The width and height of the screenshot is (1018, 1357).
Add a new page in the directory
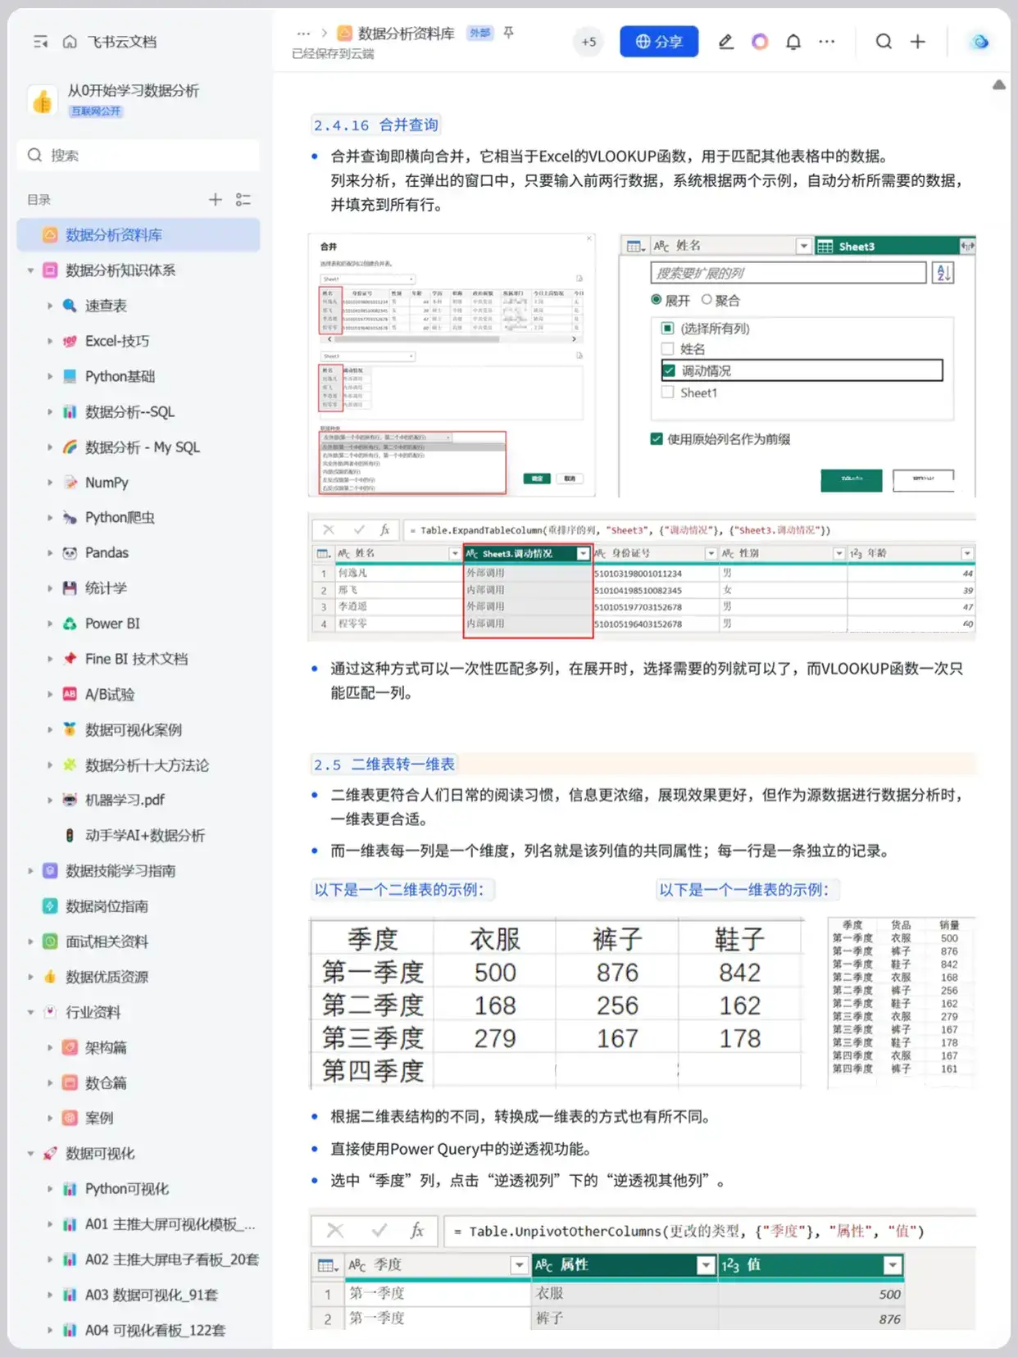point(215,199)
